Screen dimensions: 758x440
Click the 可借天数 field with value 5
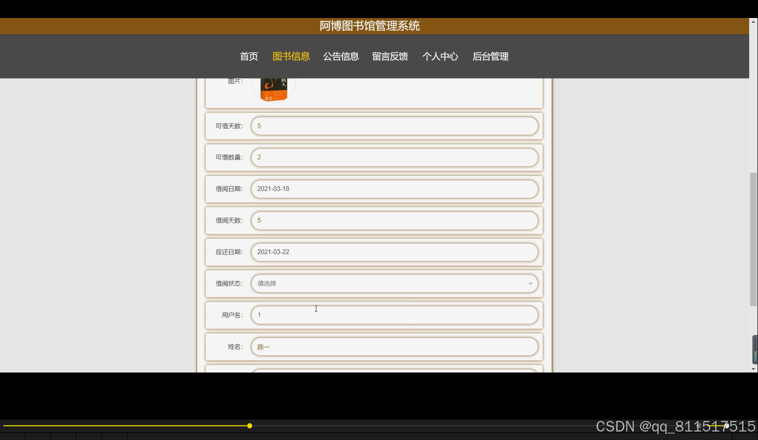tap(394, 126)
